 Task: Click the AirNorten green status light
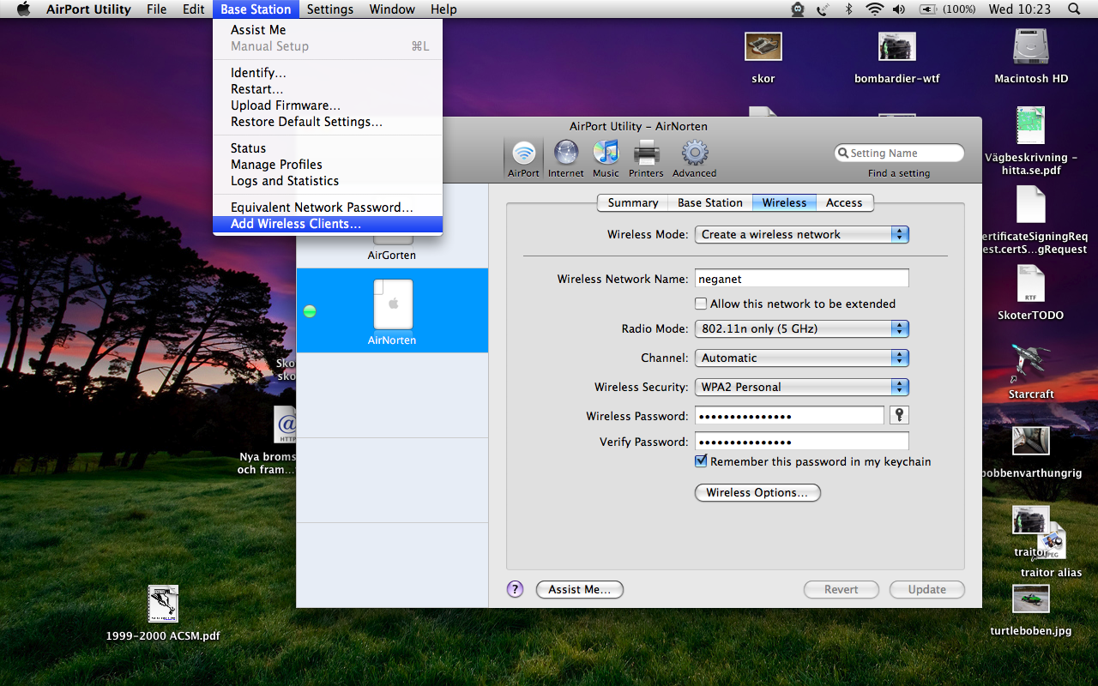click(x=310, y=311)
